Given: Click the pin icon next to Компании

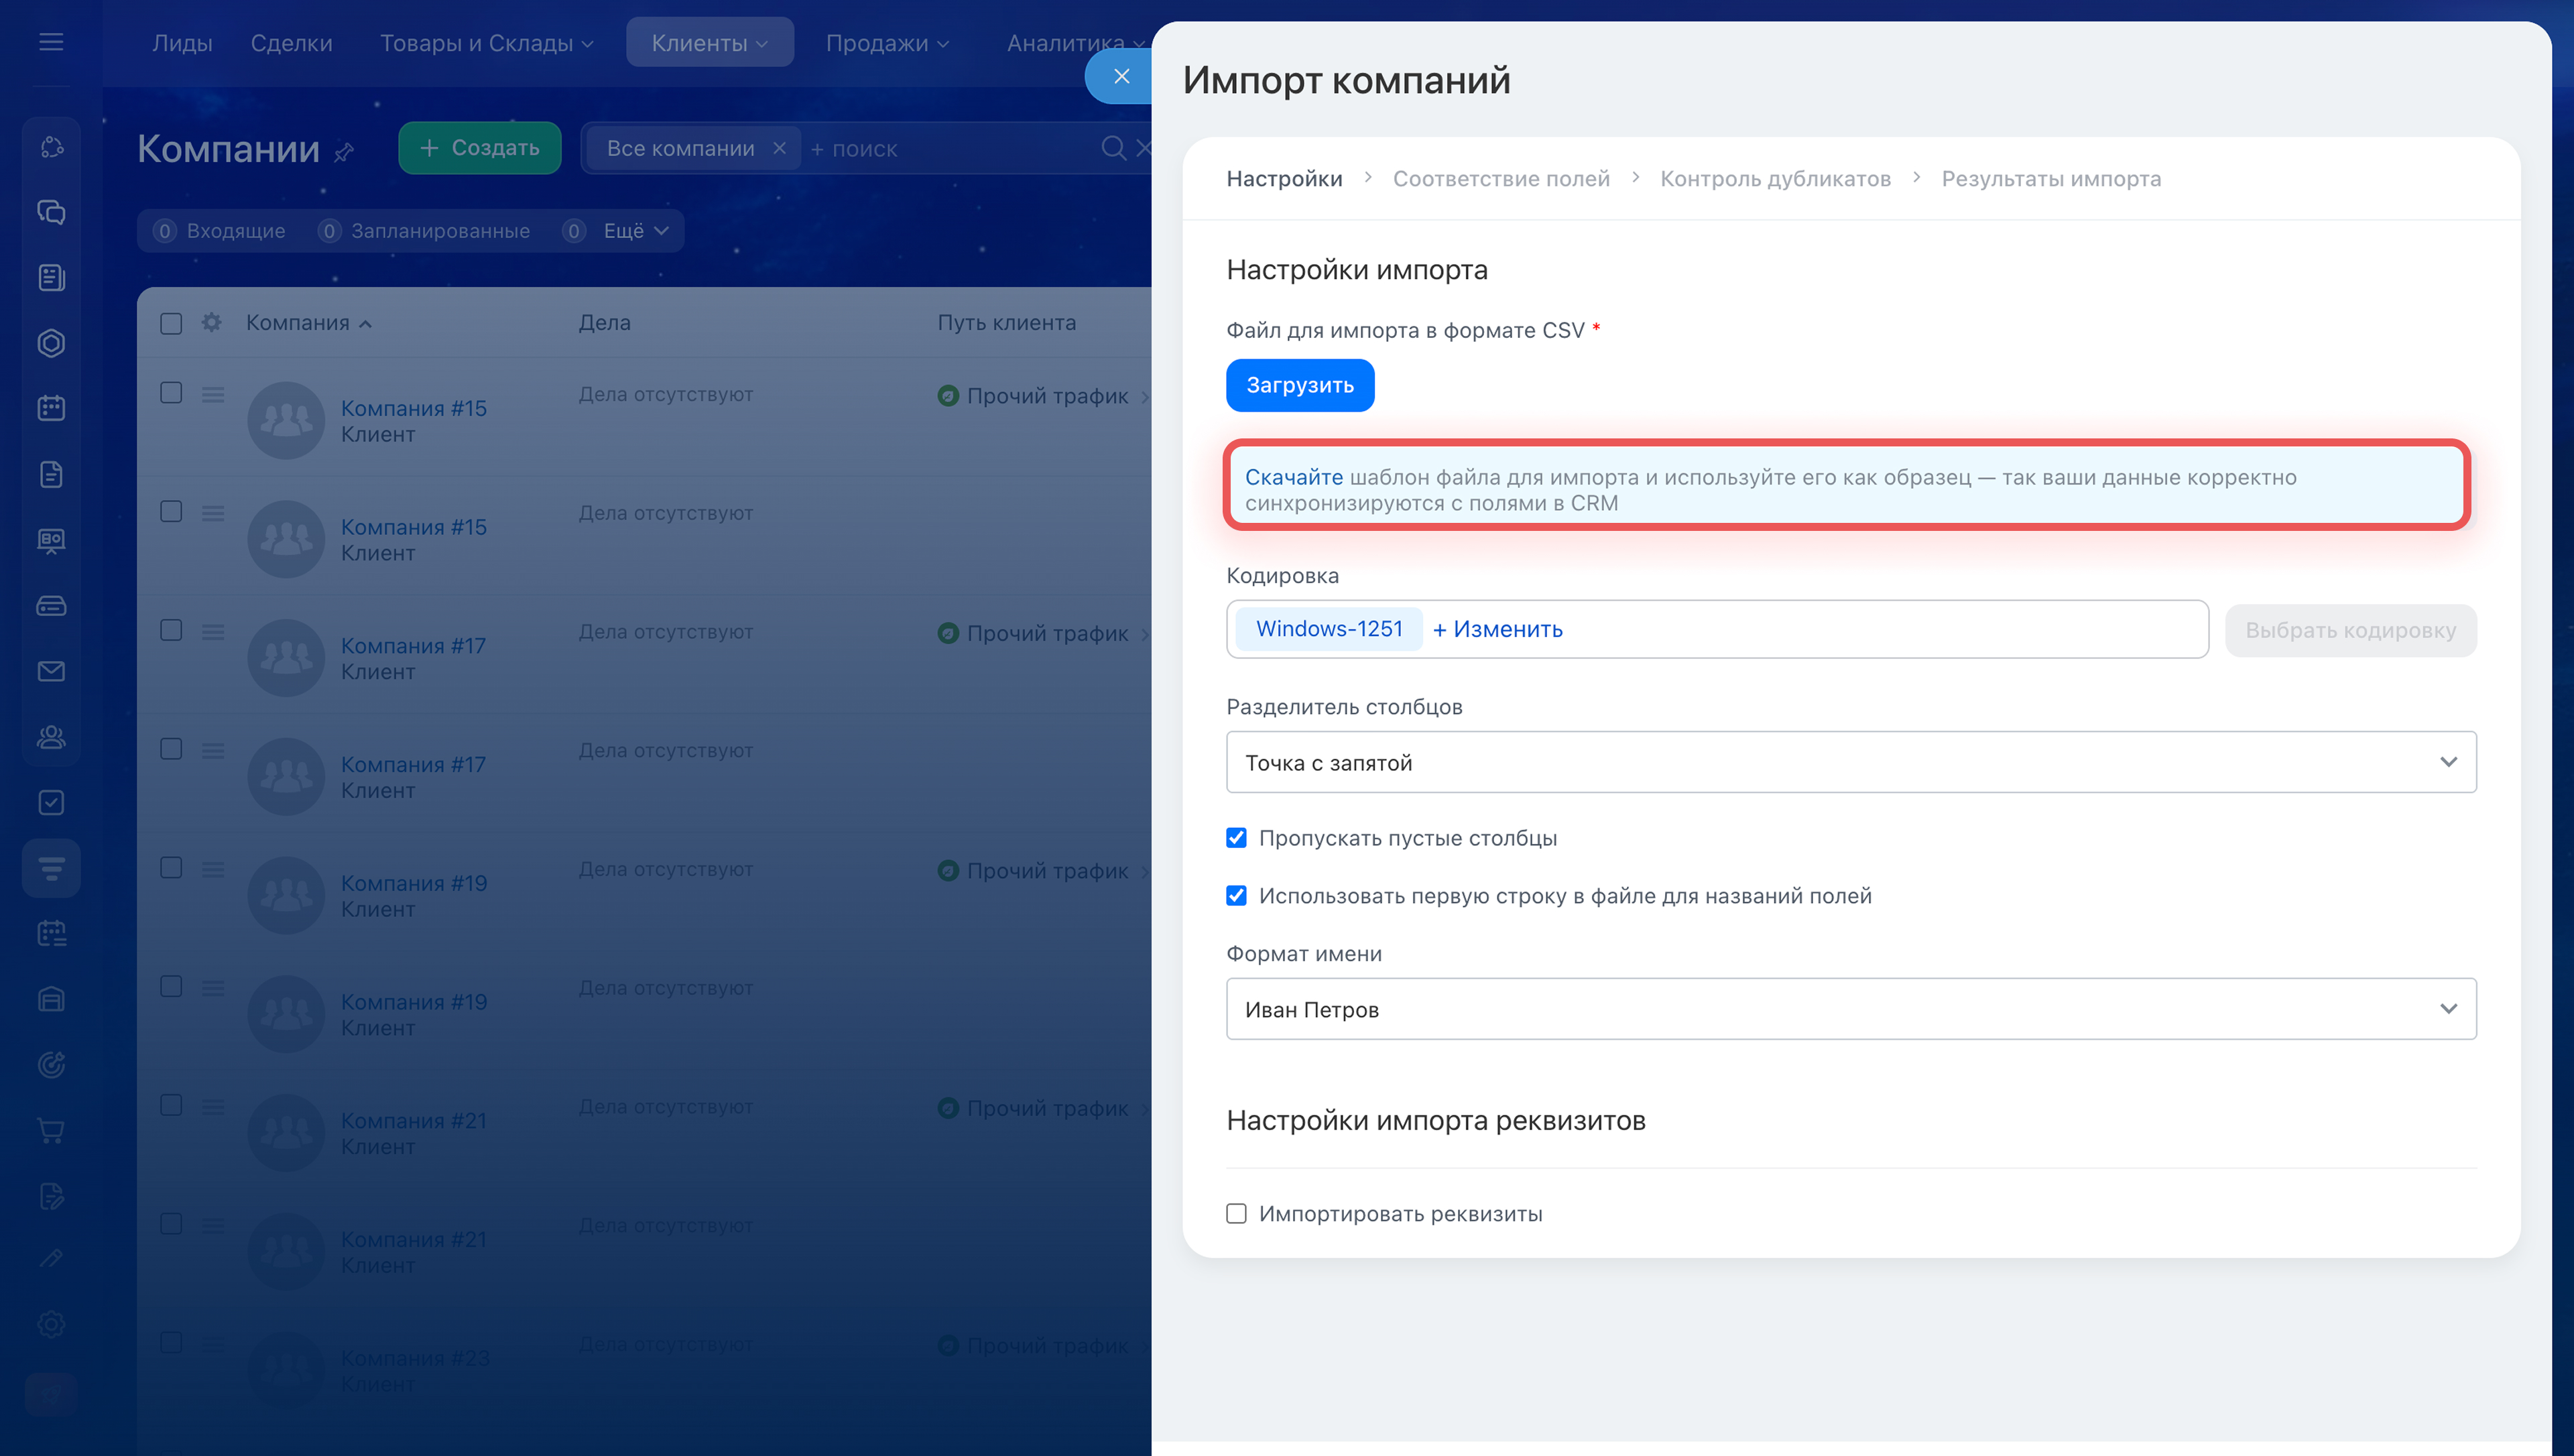Looking at the screenshot, I should (344, 152).
